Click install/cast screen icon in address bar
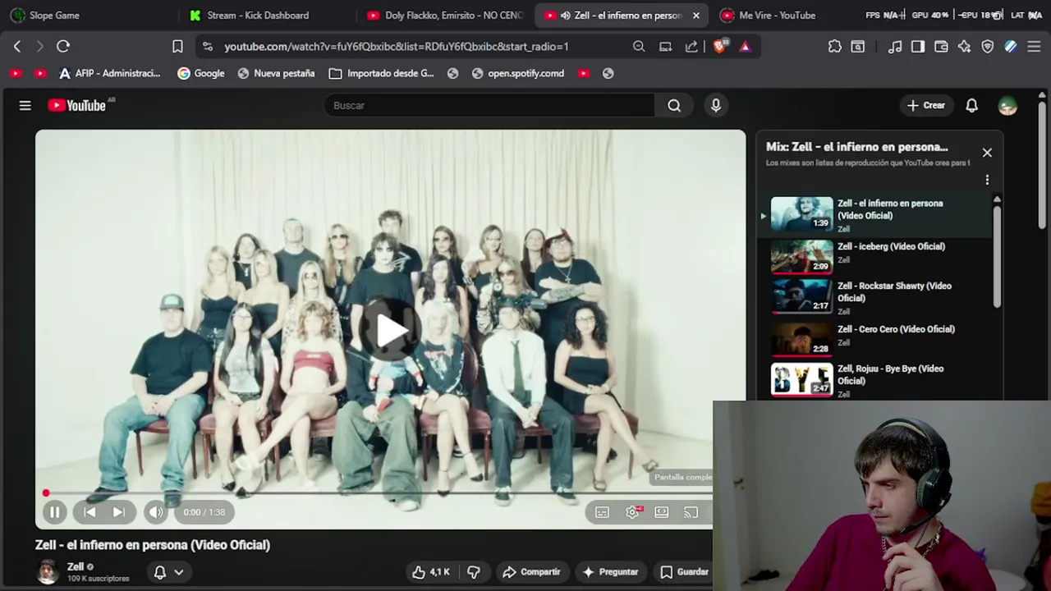1051x591 pixels. pos(665,47)
